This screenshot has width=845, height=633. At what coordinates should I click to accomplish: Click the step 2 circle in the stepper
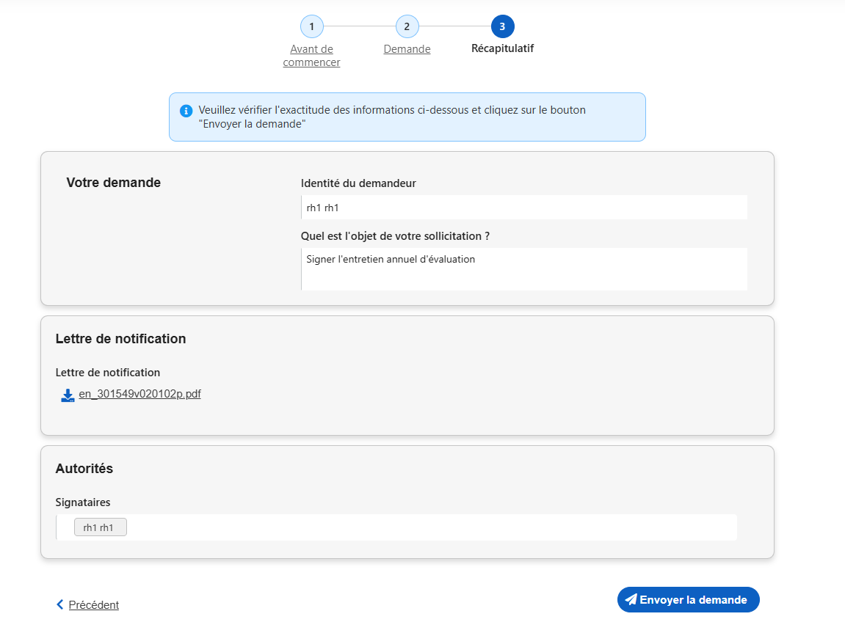point(407,26)
